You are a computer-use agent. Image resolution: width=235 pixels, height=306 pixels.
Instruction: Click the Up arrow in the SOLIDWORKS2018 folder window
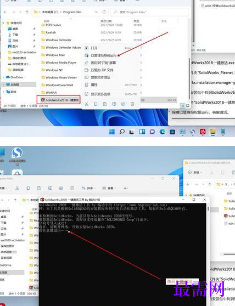tap(210, 184)
